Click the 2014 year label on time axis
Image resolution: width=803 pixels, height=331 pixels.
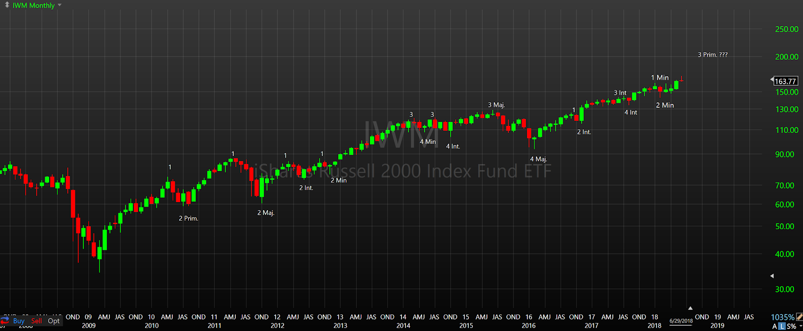point(404,326)
